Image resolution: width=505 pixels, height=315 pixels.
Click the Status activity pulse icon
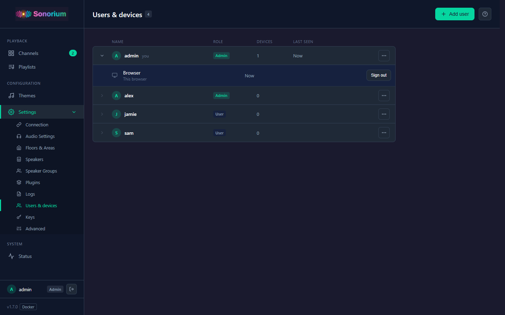pos(11,256)
